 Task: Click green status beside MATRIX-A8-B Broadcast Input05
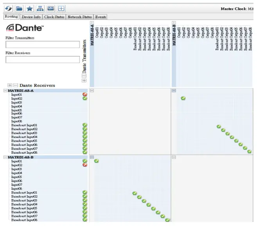[x=85, y=208]
